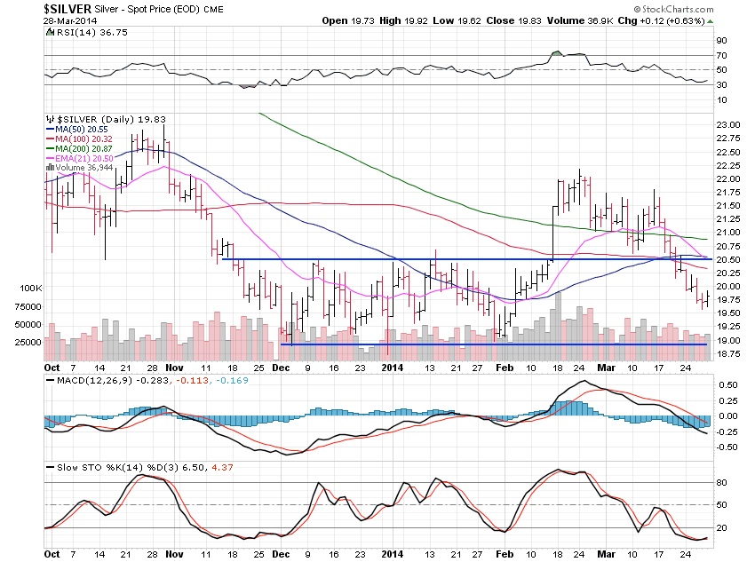The width and height of the screenshot is (755, 562).
Task: Click the red -0.113 MACD signal value
Action: [x=192, y=380]
